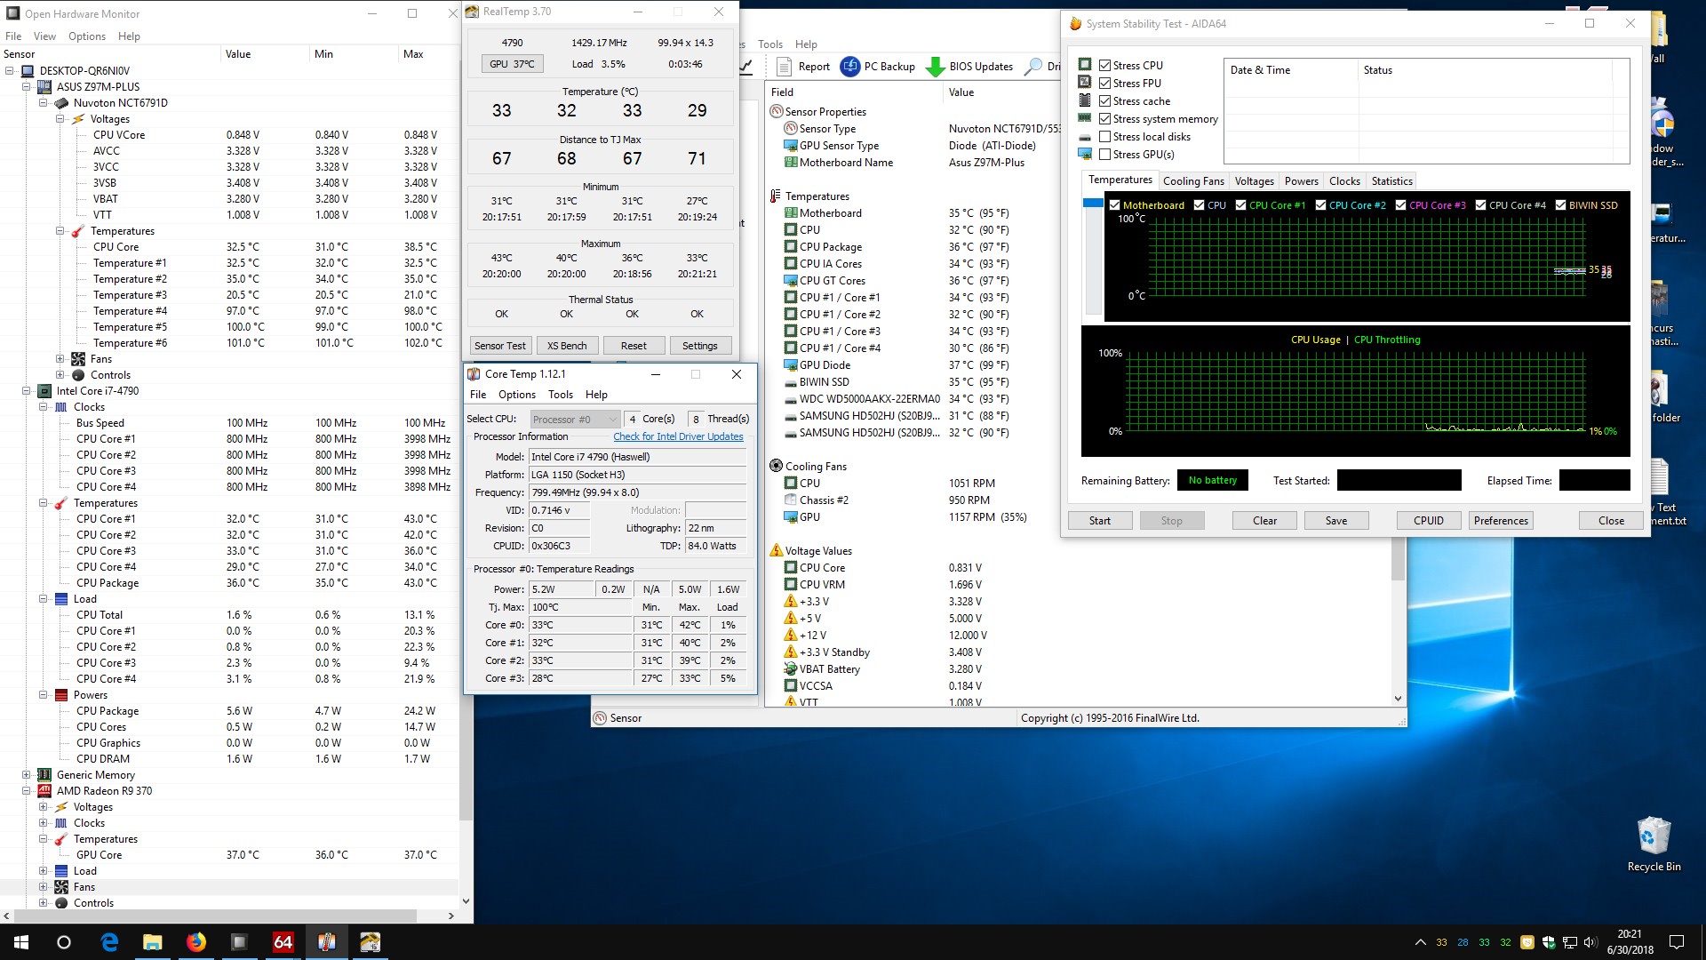Click the Check for Intel Driver Updates link
Screen dimensions: 1706x960
(x=677, y=436)
